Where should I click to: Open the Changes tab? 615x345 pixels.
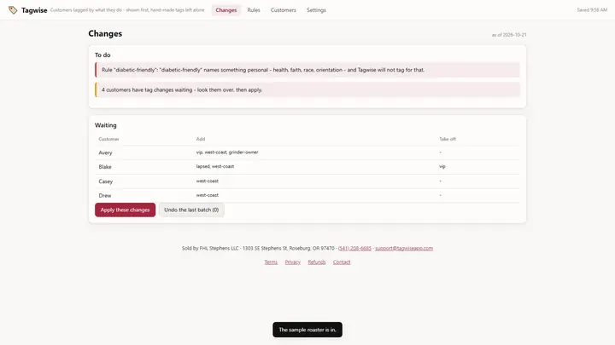point(225,10)
